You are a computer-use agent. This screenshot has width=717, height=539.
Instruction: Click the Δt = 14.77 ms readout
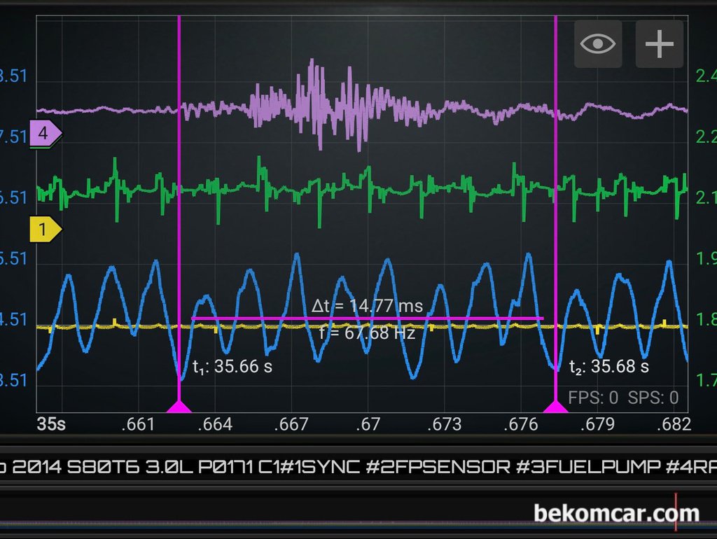pos(367,306)
